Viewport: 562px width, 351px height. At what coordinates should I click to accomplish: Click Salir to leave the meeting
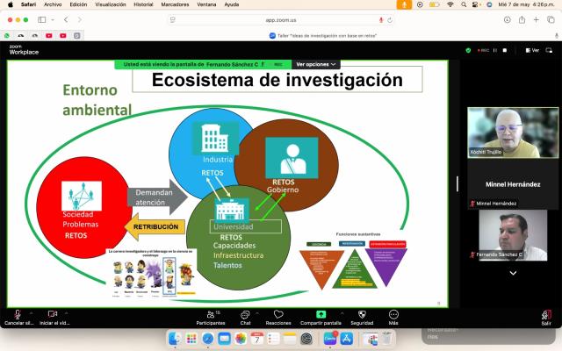545,314
